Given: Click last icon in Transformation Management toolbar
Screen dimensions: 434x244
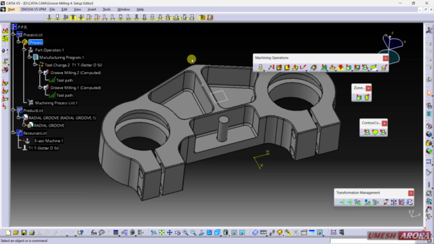Looking at the screenshot, I should point(410,202).
